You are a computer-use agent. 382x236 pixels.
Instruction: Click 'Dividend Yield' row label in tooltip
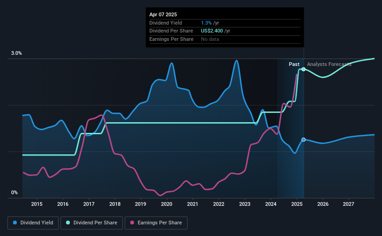pos(166,23)
